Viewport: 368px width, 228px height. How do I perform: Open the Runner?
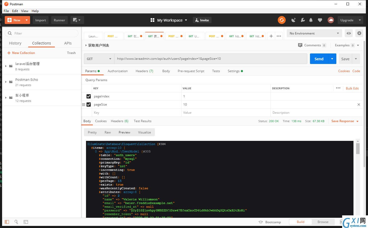click(59, 20)
